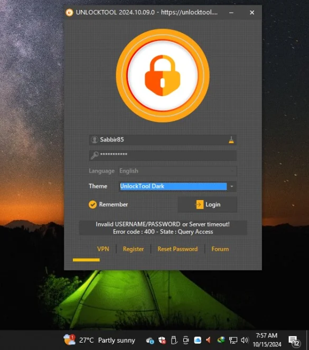
Task: Toggle the Remember checkbox
Action: [92, 204]
